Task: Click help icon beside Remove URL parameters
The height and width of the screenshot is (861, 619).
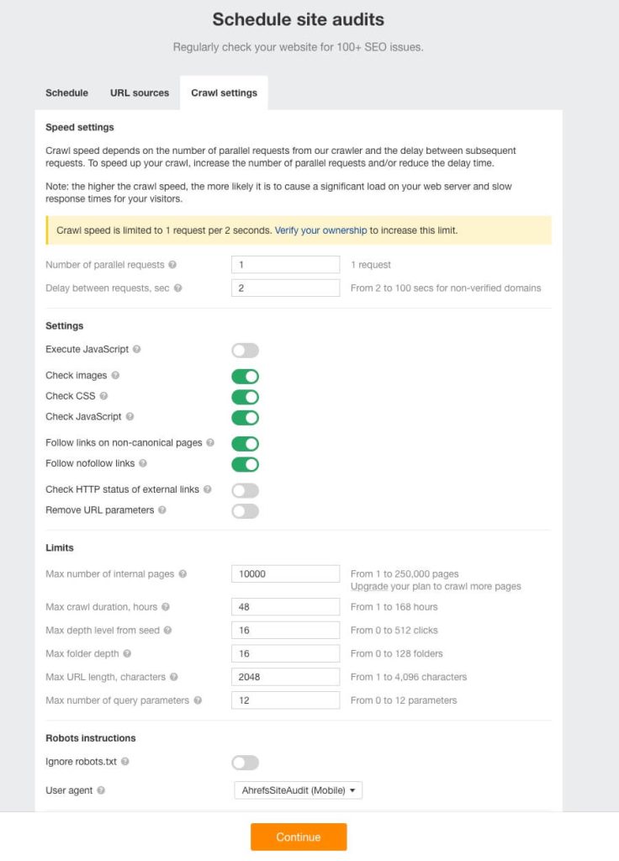Action: tap(161, 510)
